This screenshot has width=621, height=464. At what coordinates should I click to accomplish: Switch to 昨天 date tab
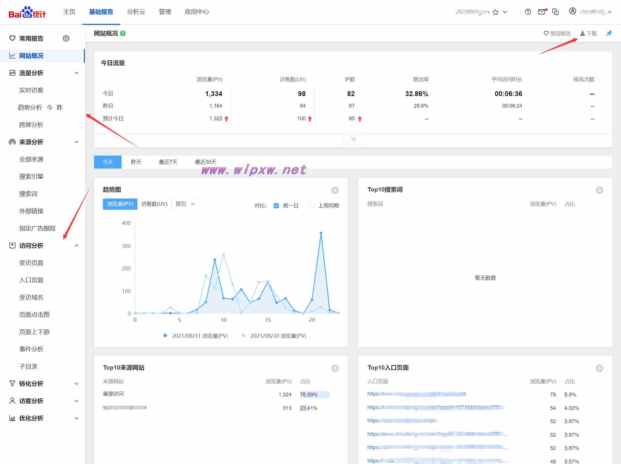click(x=136, y=162)
